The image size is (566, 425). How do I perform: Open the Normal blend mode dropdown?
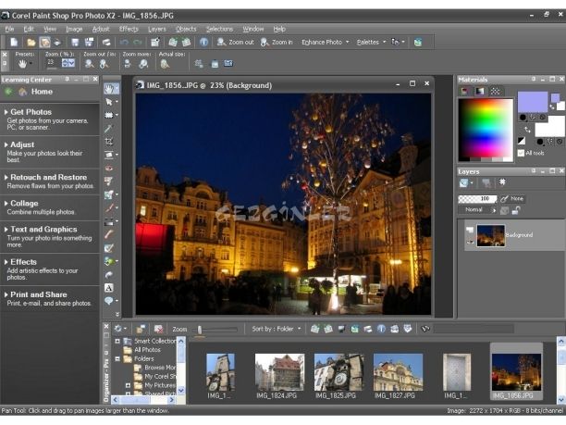pyautogui.click(x=480, y=210)
